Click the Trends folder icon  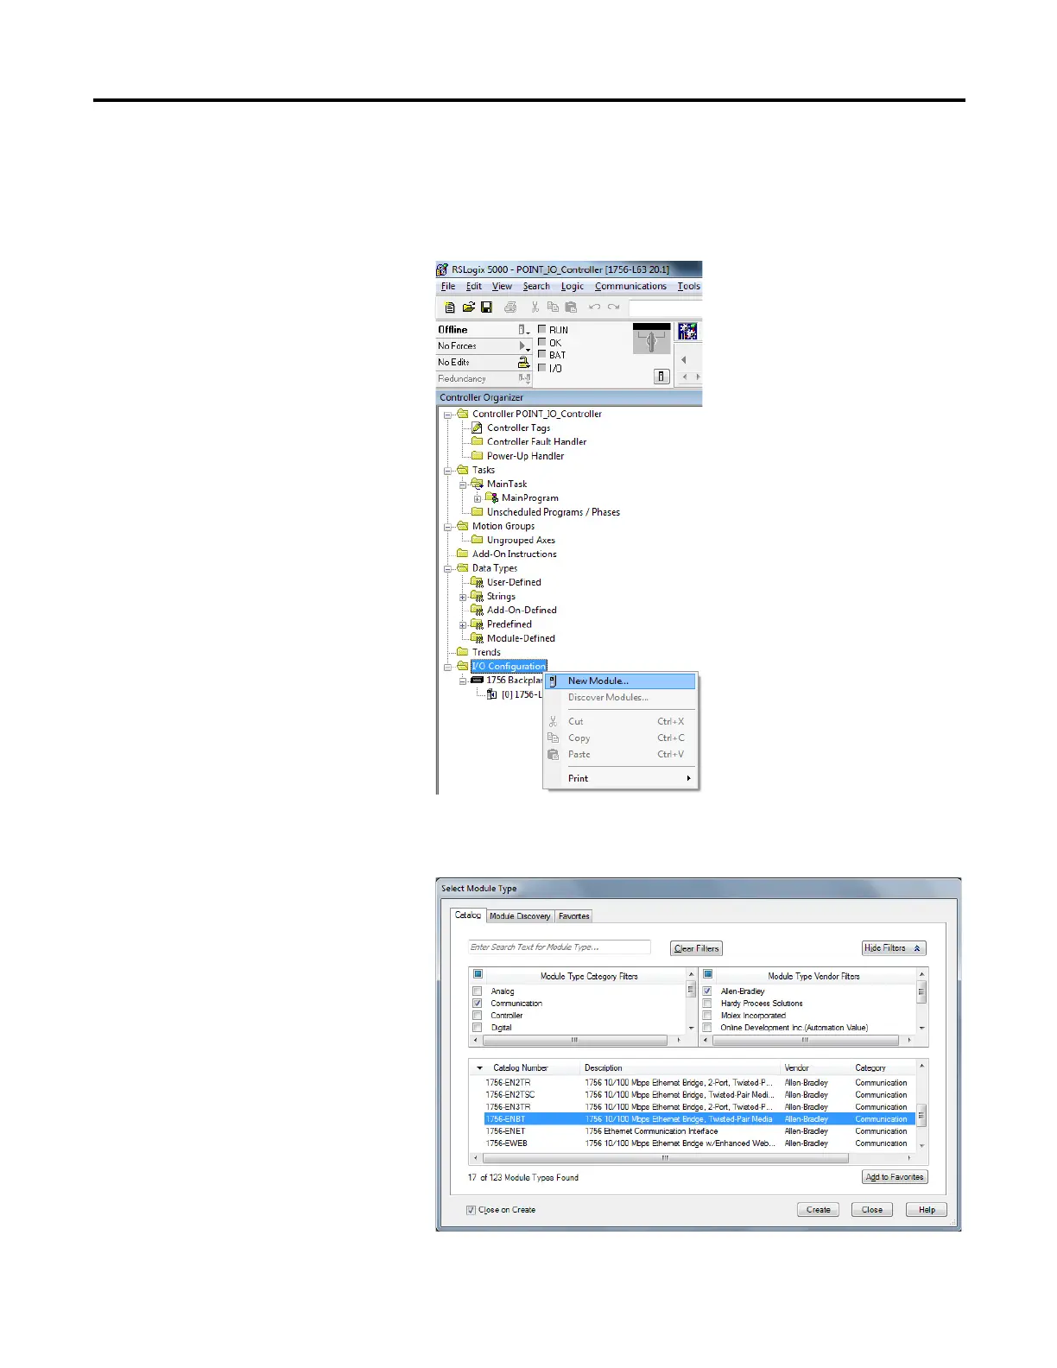coord(462,652)
